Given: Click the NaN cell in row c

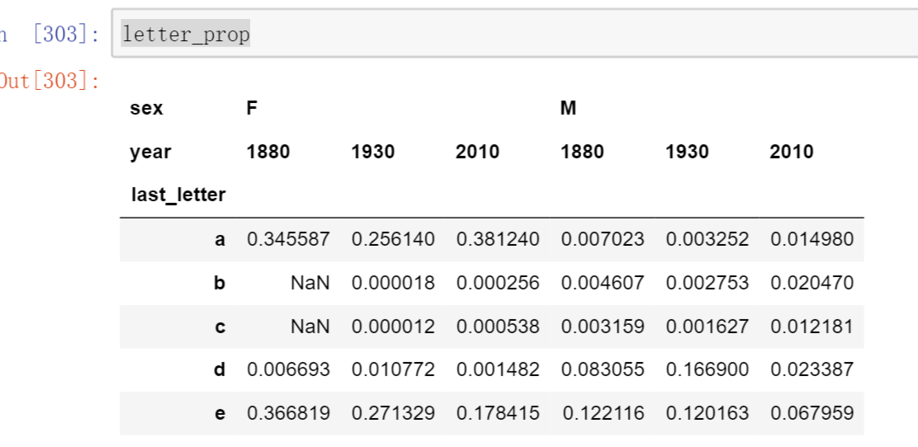Looking at the screenshot, I should point(310,327).
